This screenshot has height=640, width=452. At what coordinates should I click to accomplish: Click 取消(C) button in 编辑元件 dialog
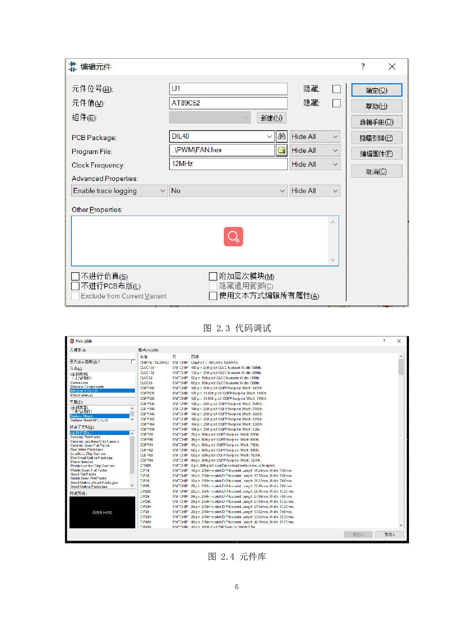tap(377, 171)
